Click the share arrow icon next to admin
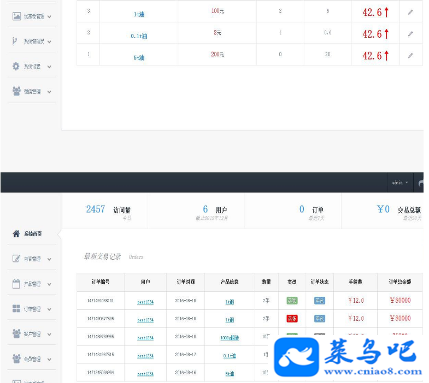 click(x=421, y=182)
